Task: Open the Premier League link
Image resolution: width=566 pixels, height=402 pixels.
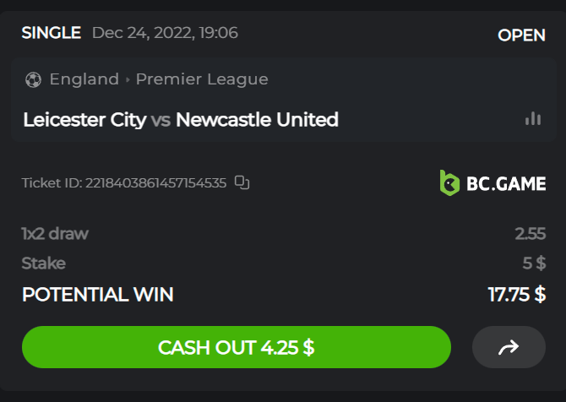Action: (202, 79)
